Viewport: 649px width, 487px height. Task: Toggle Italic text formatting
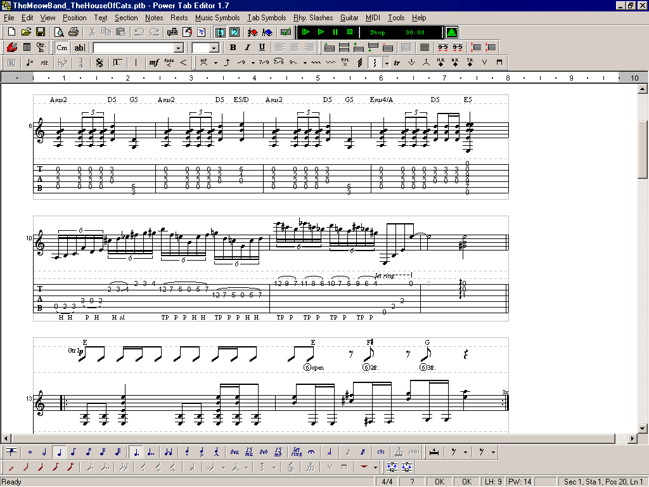click(248, 47)
